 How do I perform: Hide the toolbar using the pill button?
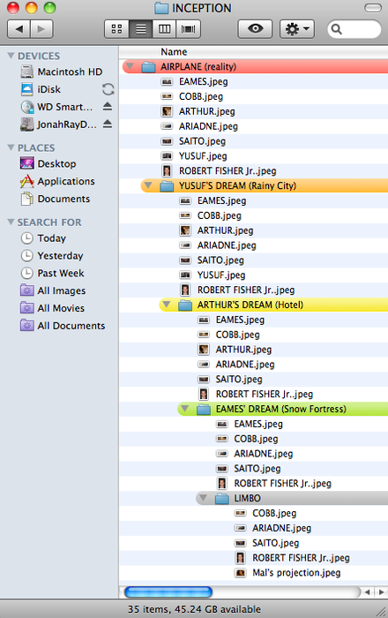373,8
